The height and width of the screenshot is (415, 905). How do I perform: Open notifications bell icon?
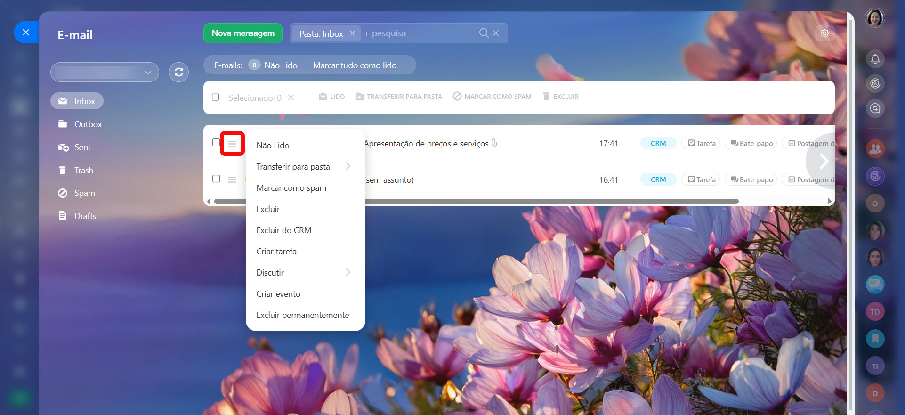(x=875, y=59)
